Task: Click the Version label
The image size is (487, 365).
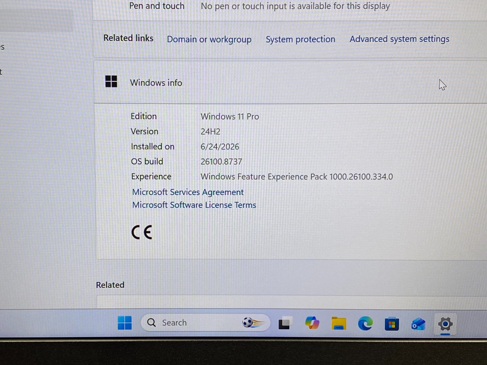Action: (x=145, y=131)
